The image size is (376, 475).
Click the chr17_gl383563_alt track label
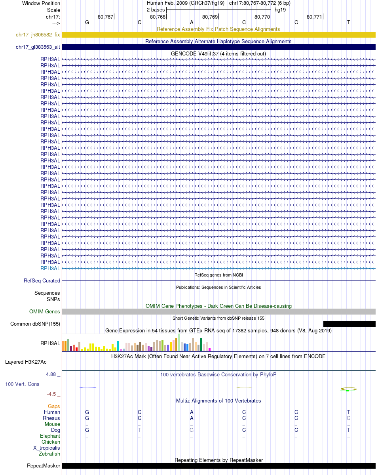38,47
